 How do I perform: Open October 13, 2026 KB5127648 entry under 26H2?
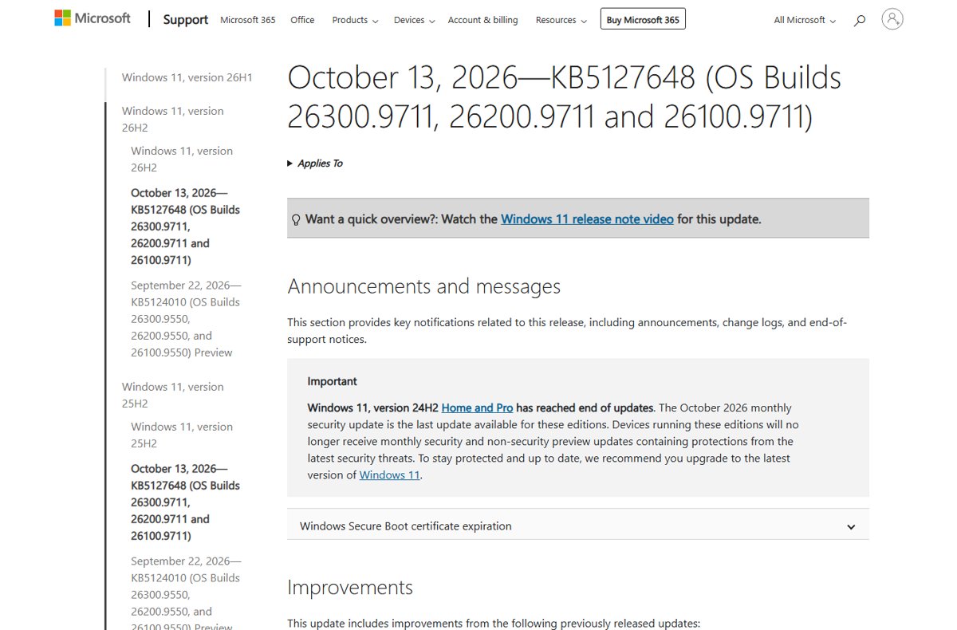click(186, 226)
